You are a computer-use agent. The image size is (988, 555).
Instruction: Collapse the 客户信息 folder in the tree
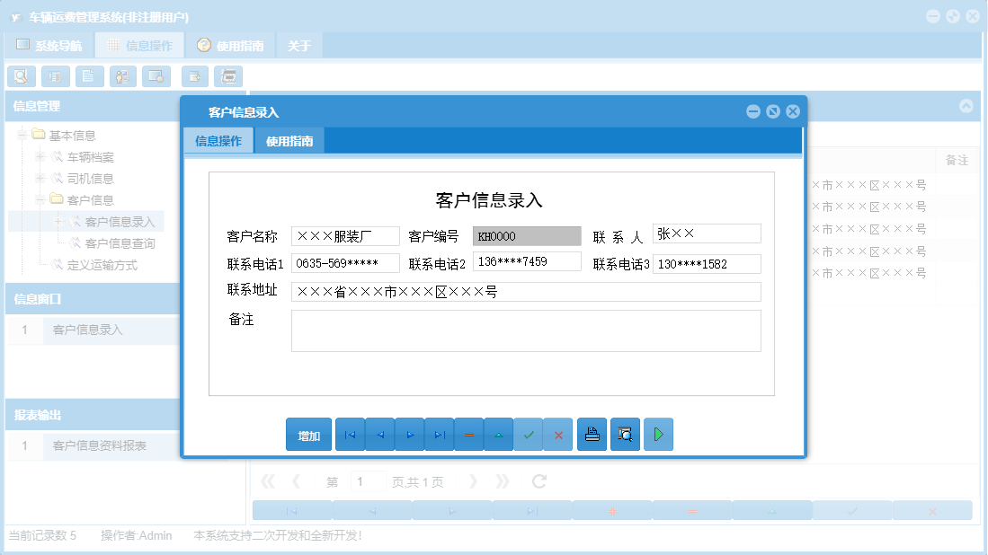click(39, 199)
